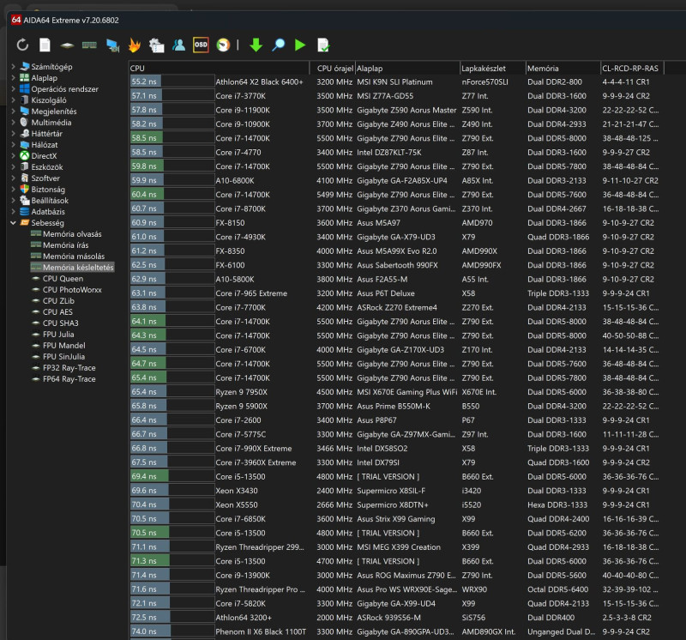Sort by the Memória column header
This screenshot has height=640, width=686.
(x=563, y=69)
